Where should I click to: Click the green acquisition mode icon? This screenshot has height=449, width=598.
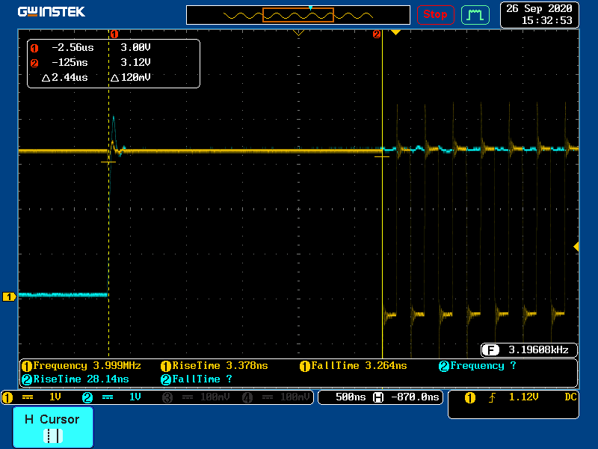click(x=475, y=14)
